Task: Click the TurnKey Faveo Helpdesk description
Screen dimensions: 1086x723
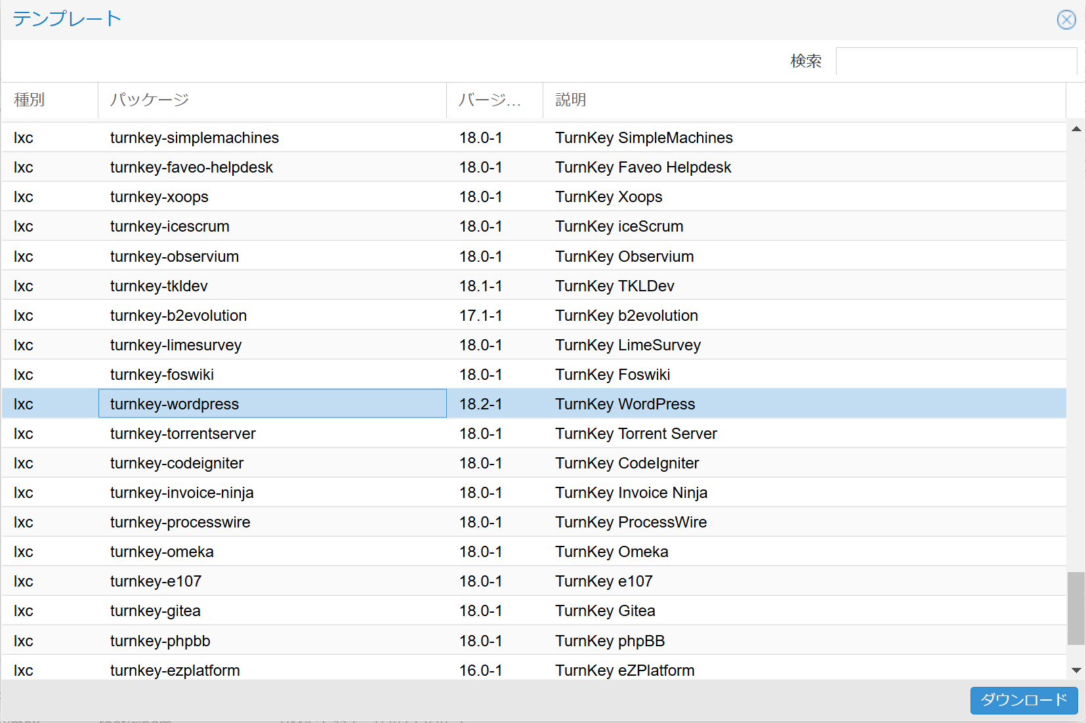Action: click(643, 167)
